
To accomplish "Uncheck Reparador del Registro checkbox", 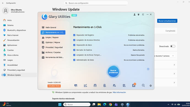I will 74,35.
